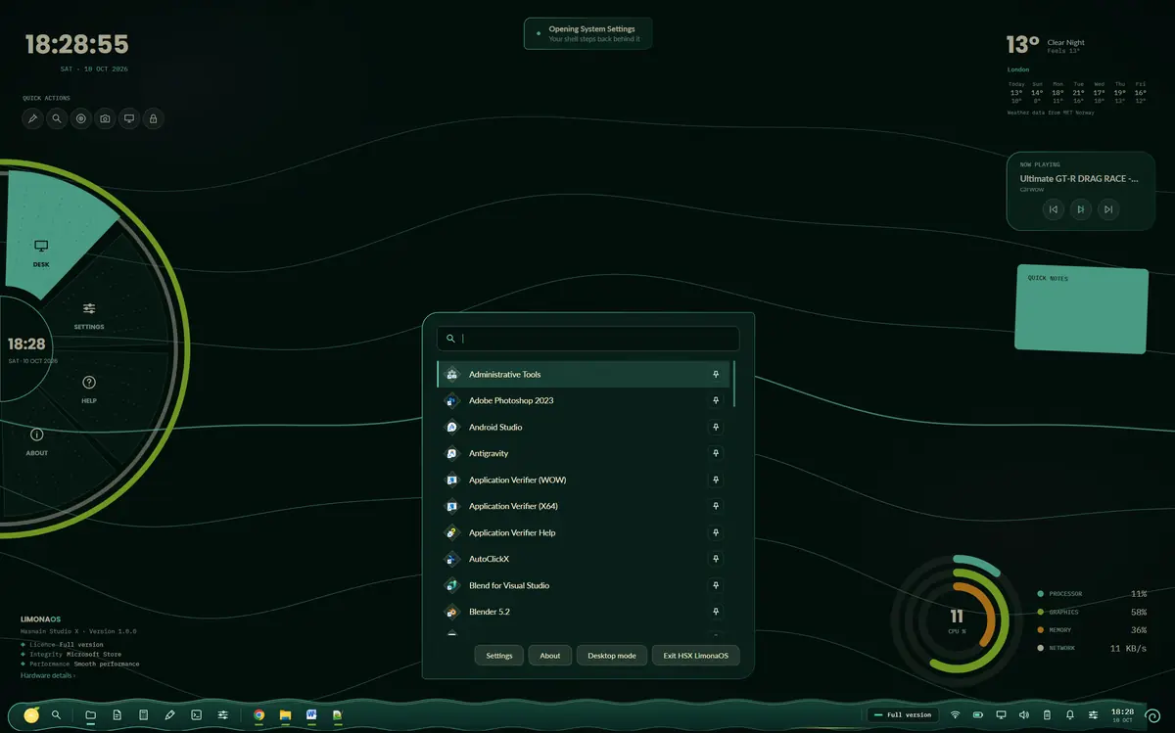Click the lock screen quick action
This screenshot has height=733, width=1175.
[153, 118]
